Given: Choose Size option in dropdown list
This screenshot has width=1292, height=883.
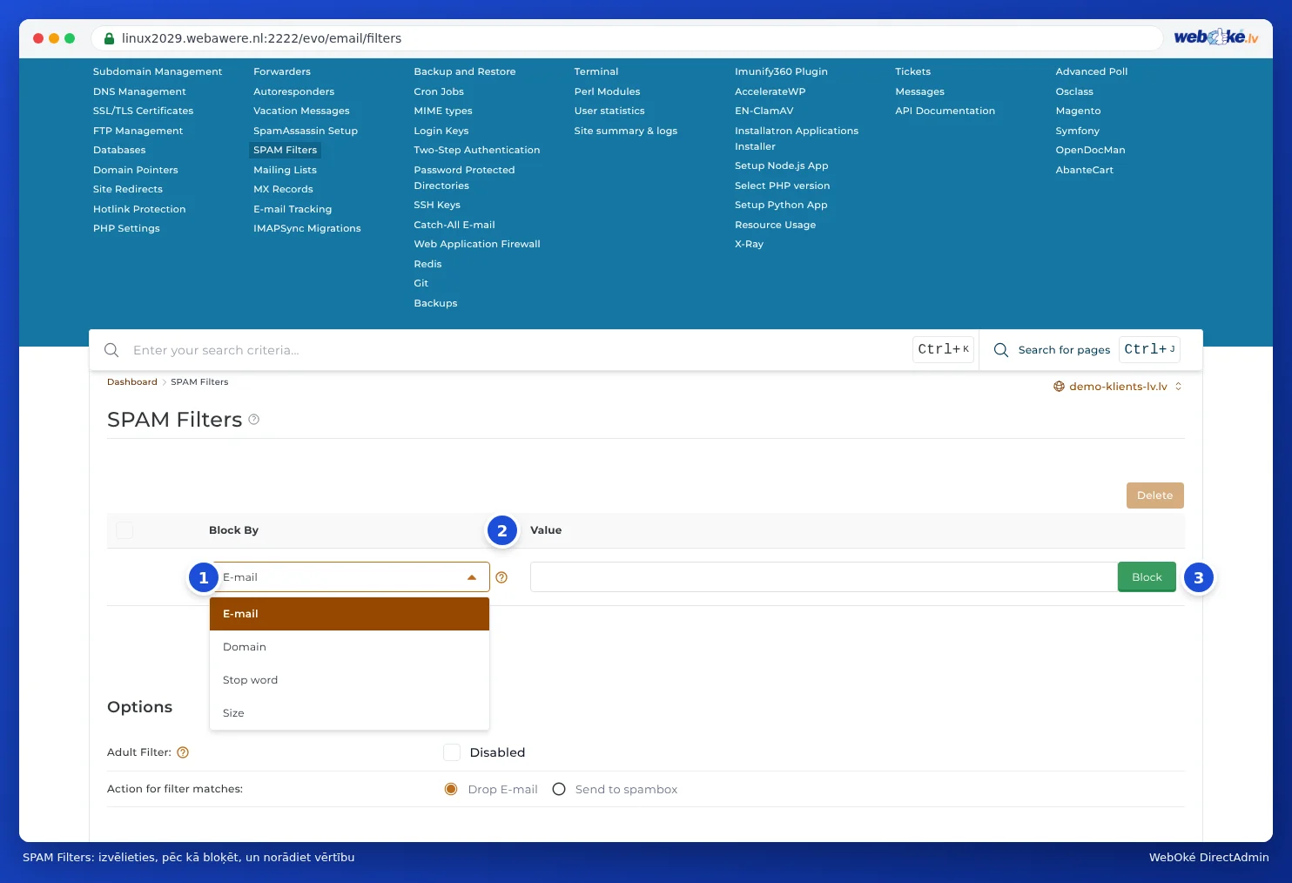Looking at the screenshot, I should 349,713.
